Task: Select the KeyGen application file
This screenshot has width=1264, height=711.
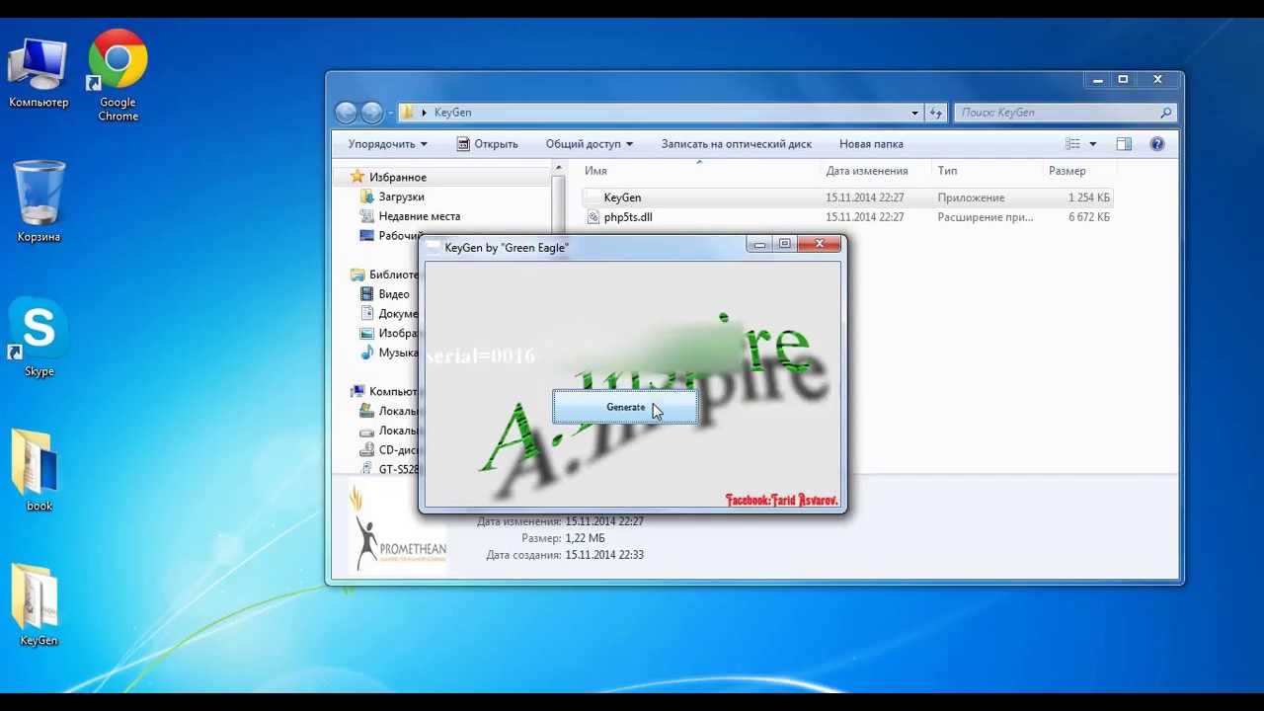Action: 847,197
